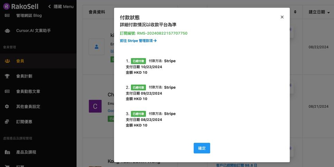Click the robot icon beside Cursor.AI 文案助手

click(x=7, y=30)
